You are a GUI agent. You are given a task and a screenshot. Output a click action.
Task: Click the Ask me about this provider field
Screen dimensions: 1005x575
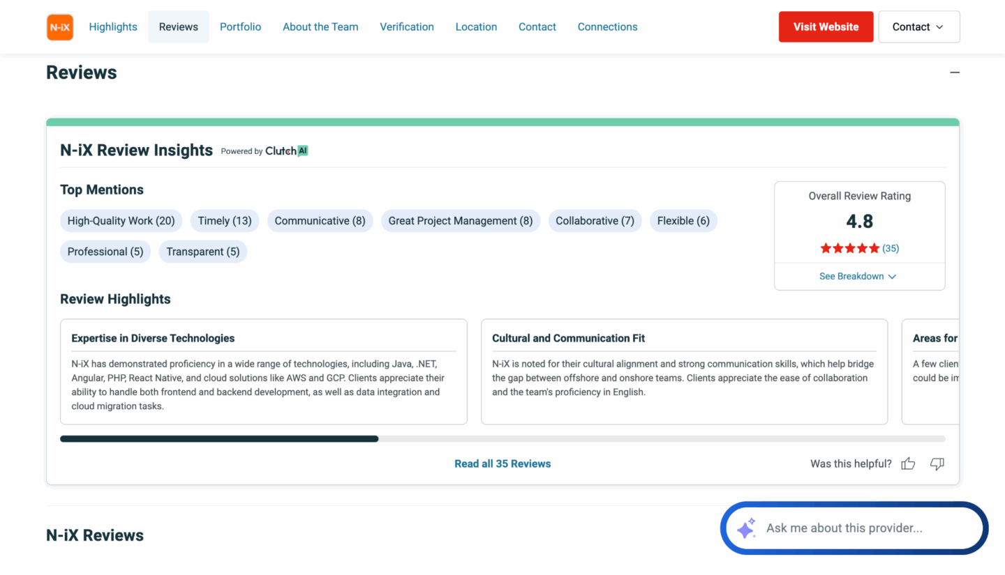854,528
